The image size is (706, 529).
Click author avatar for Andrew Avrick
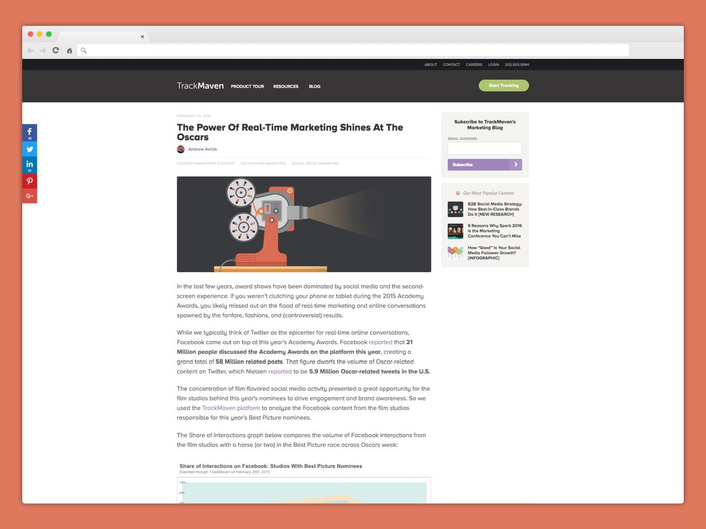[x=181, y=149]
